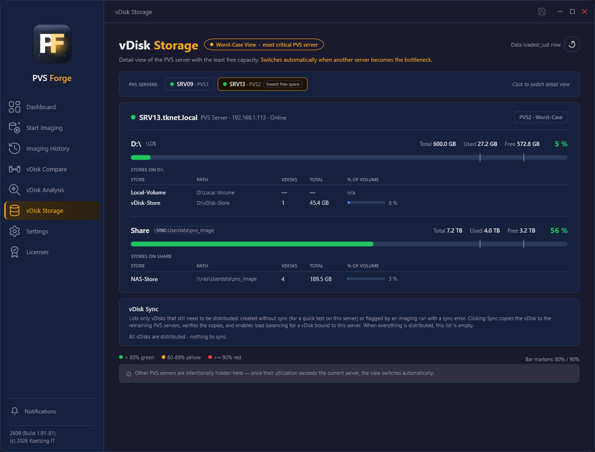Image resolution: width=595 pixels, height=452 pixels.
Task: Click the Share path tag next to Share
Action: 184,230
